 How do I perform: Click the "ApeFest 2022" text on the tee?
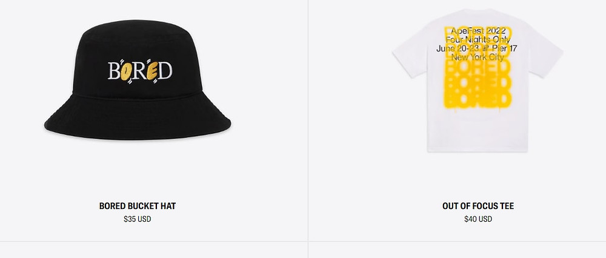(478, 31)
